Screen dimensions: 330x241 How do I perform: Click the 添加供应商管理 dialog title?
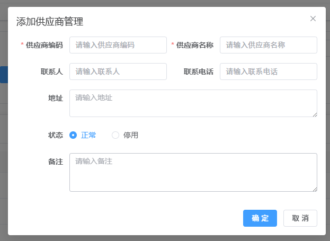(x=50, y=22)
